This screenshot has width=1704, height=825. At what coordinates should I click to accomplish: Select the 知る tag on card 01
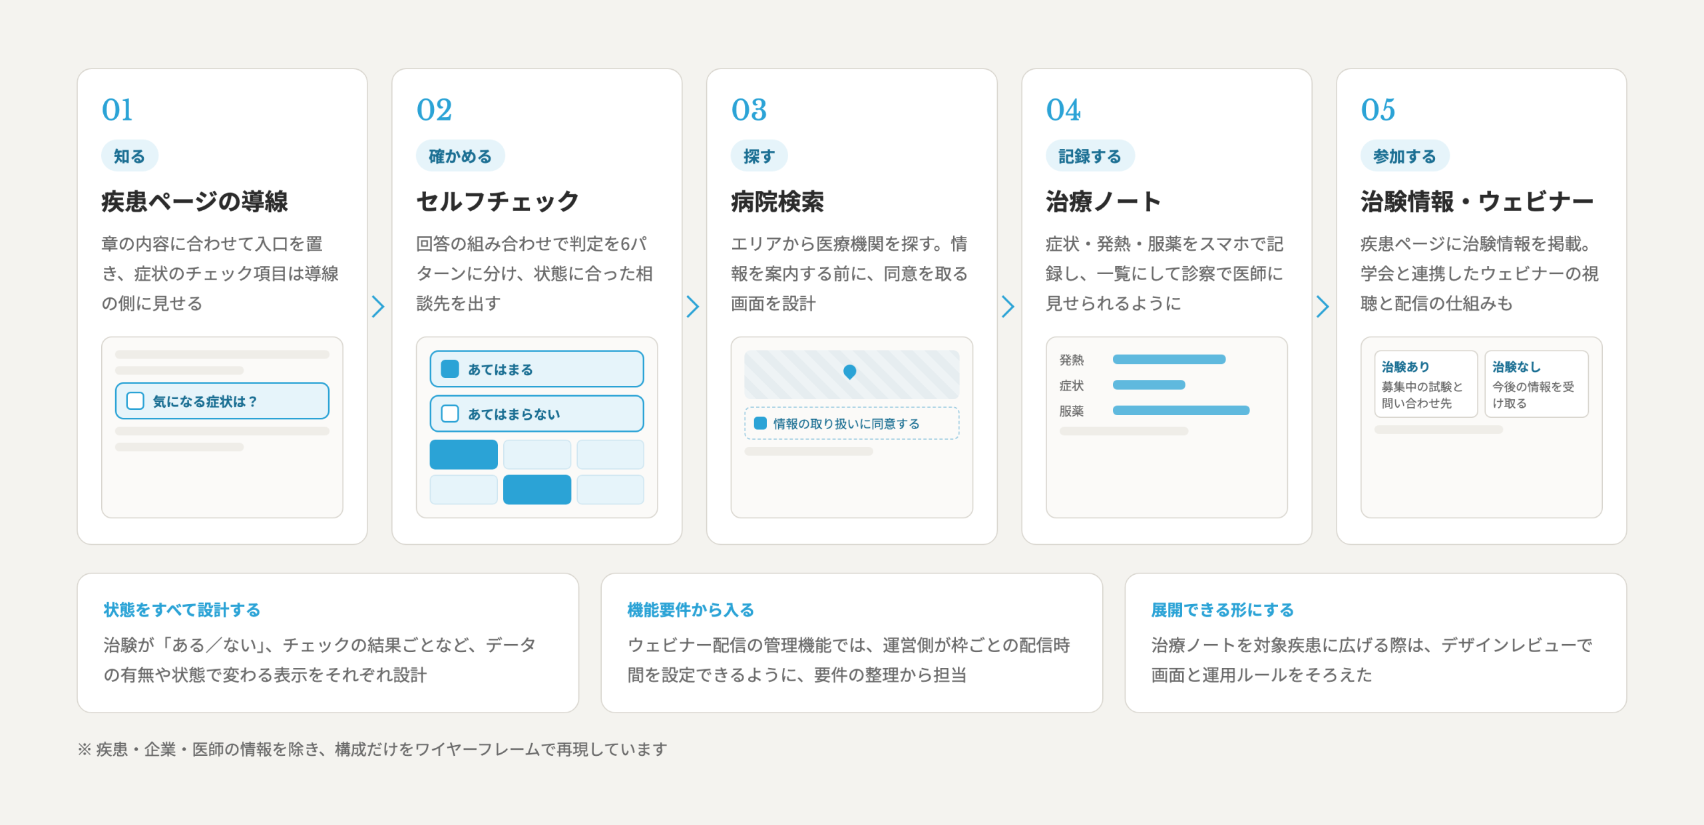(x=129, y=156)
